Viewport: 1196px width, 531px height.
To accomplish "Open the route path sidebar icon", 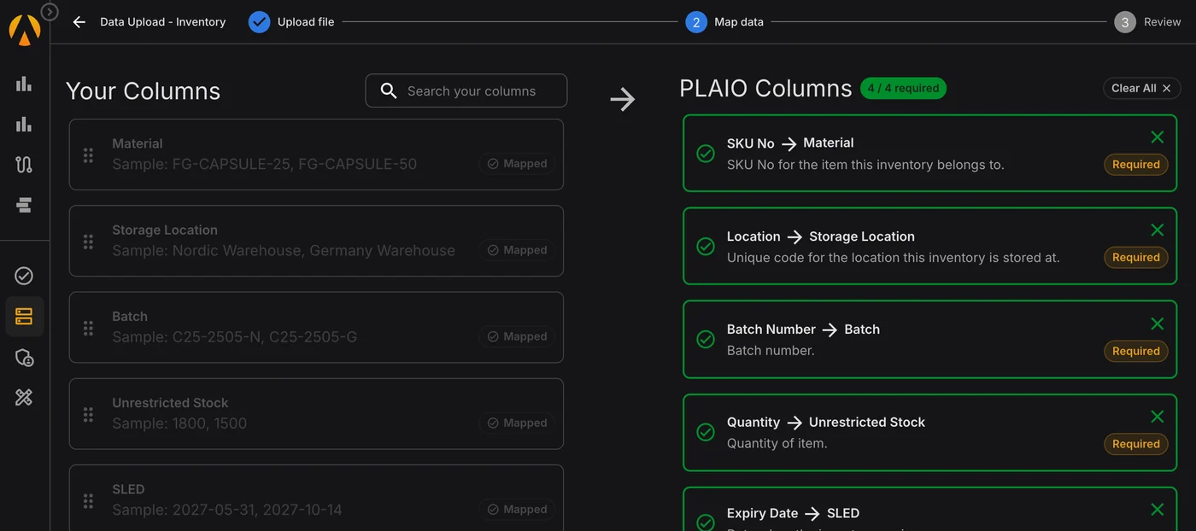I will point(24,165).
